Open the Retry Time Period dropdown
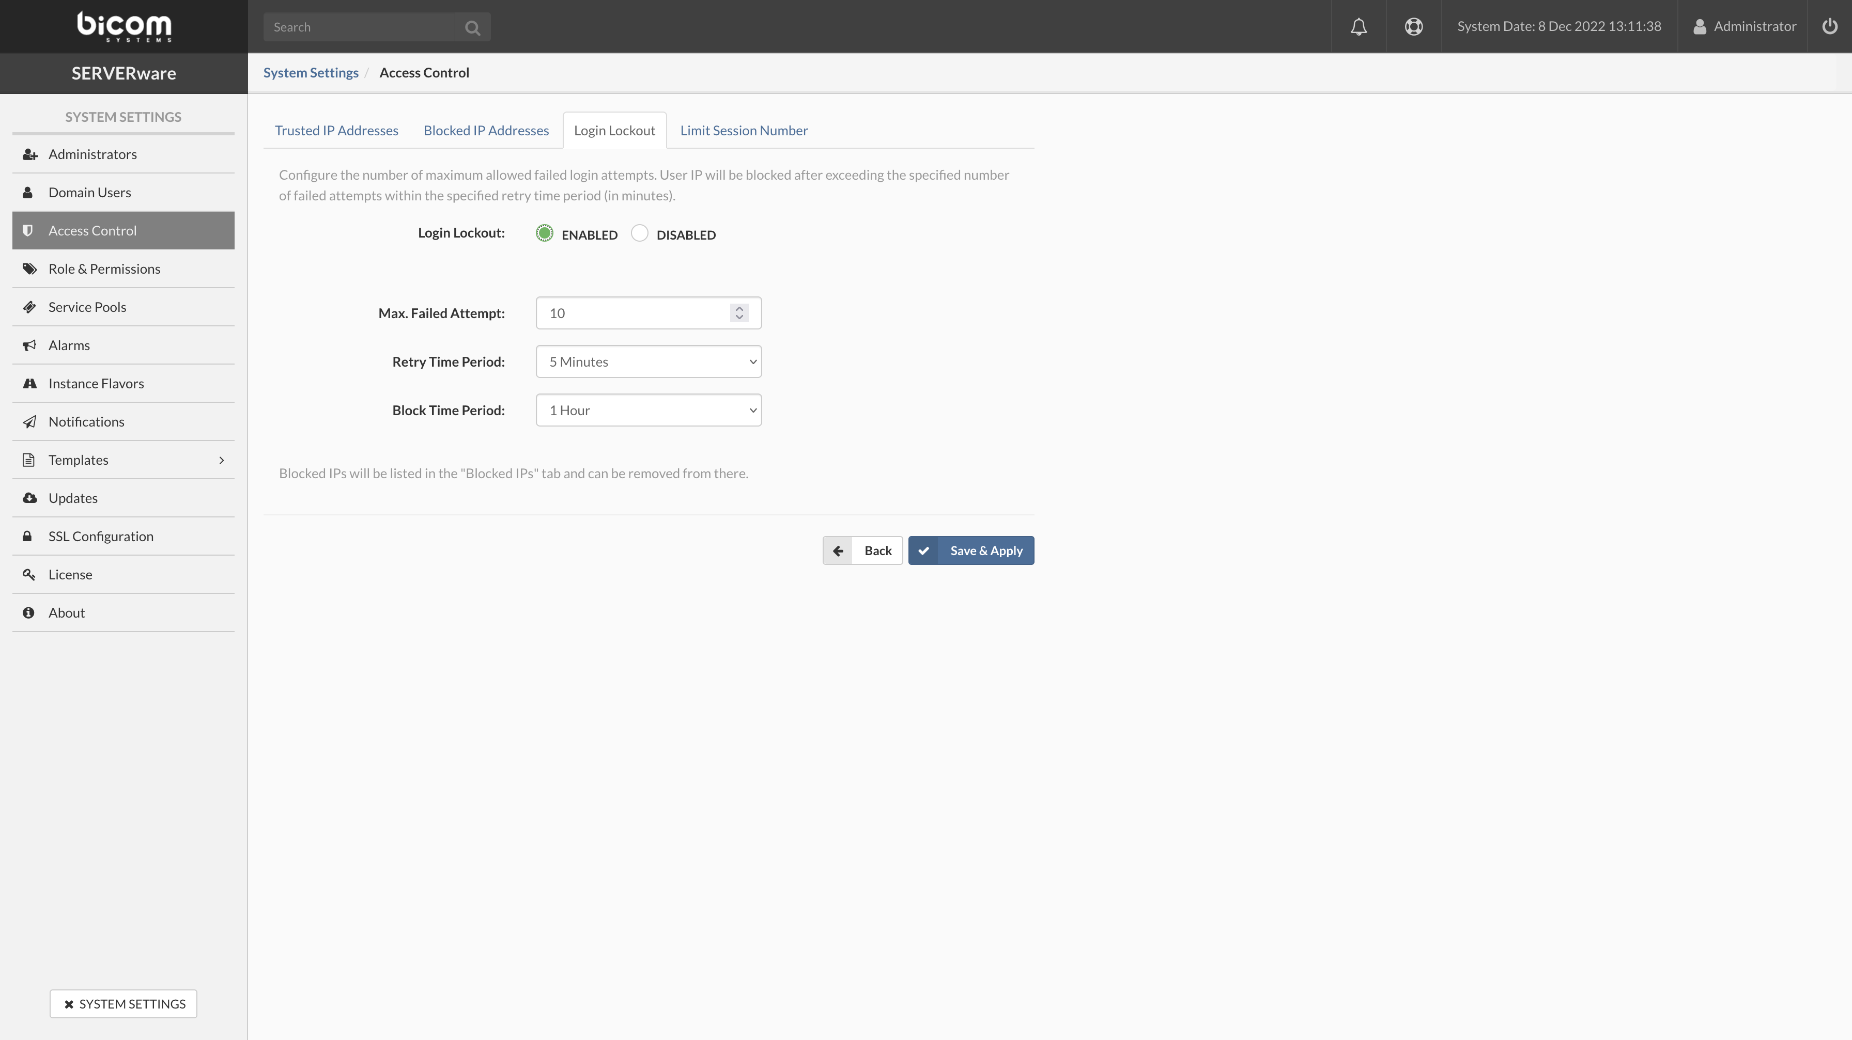Viewport: 1852px width, 1040px height. point(648,361)
